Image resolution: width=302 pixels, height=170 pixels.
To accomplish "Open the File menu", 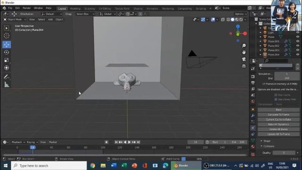I will click(10, 8).
